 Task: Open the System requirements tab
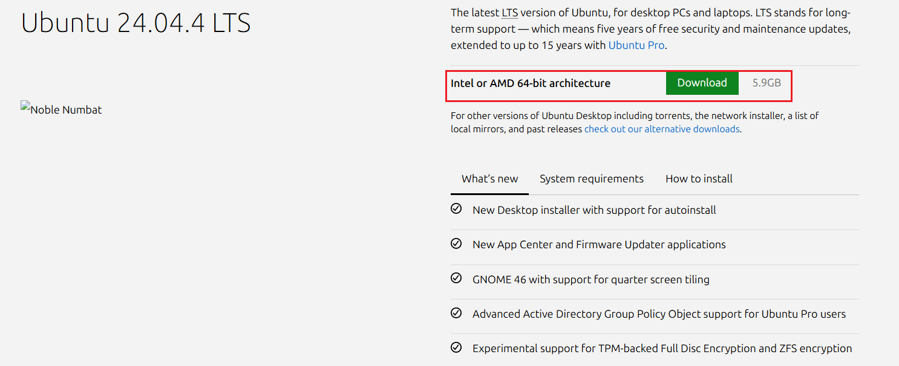point(591,179)
